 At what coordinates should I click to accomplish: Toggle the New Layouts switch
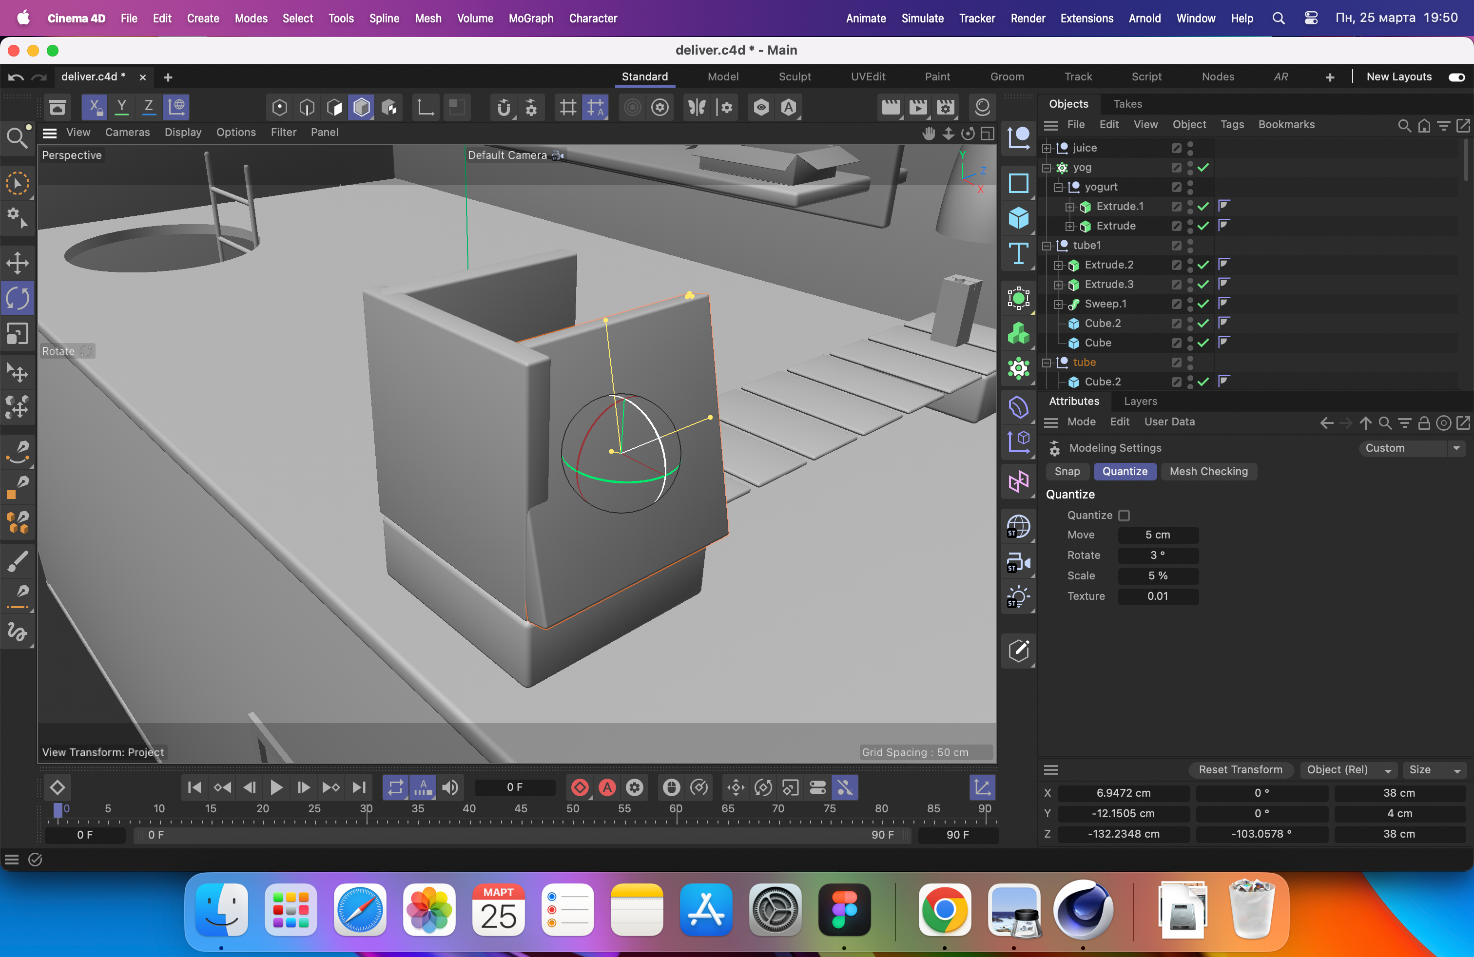pyautogui.click(x=1456, y=77)
